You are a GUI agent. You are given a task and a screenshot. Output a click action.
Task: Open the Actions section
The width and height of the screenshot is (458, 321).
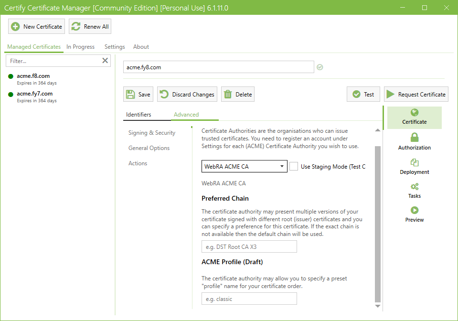[138, 163]
